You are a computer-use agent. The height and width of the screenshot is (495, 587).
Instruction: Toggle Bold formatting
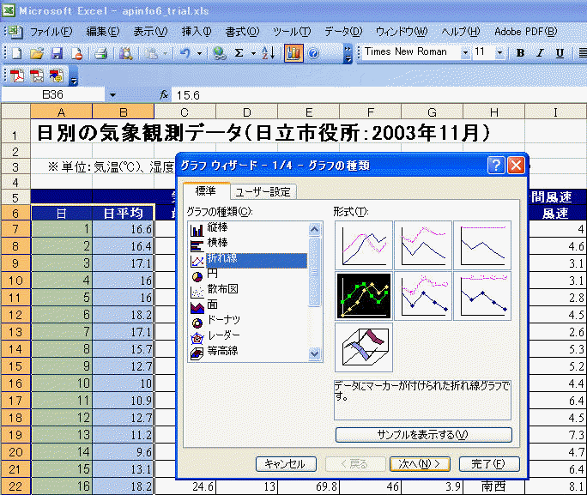click(520, 53)
